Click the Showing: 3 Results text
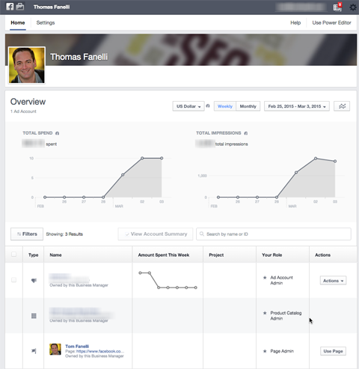 [64, 234]
